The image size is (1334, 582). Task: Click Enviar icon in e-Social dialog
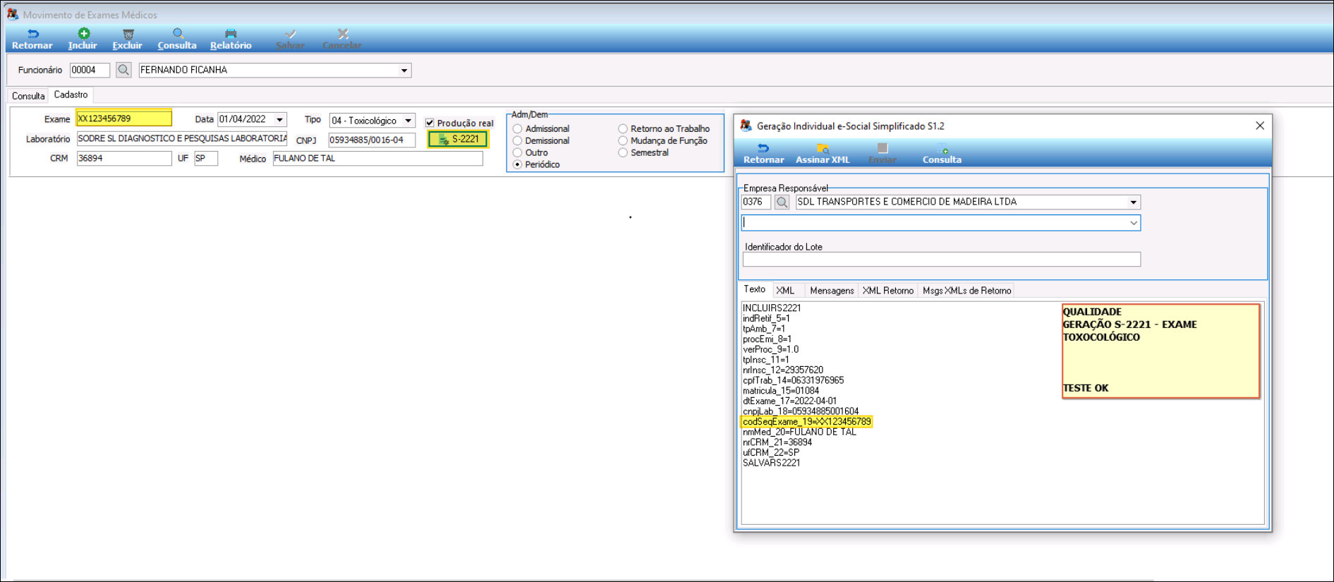(x=883, y=148)
